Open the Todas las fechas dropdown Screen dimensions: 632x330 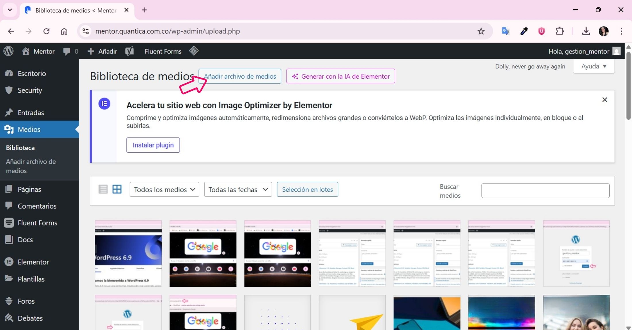tap(238, 190)
